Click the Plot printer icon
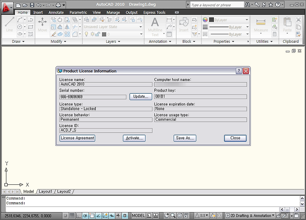This screenshot has height=220, width=306. [58, 5]
